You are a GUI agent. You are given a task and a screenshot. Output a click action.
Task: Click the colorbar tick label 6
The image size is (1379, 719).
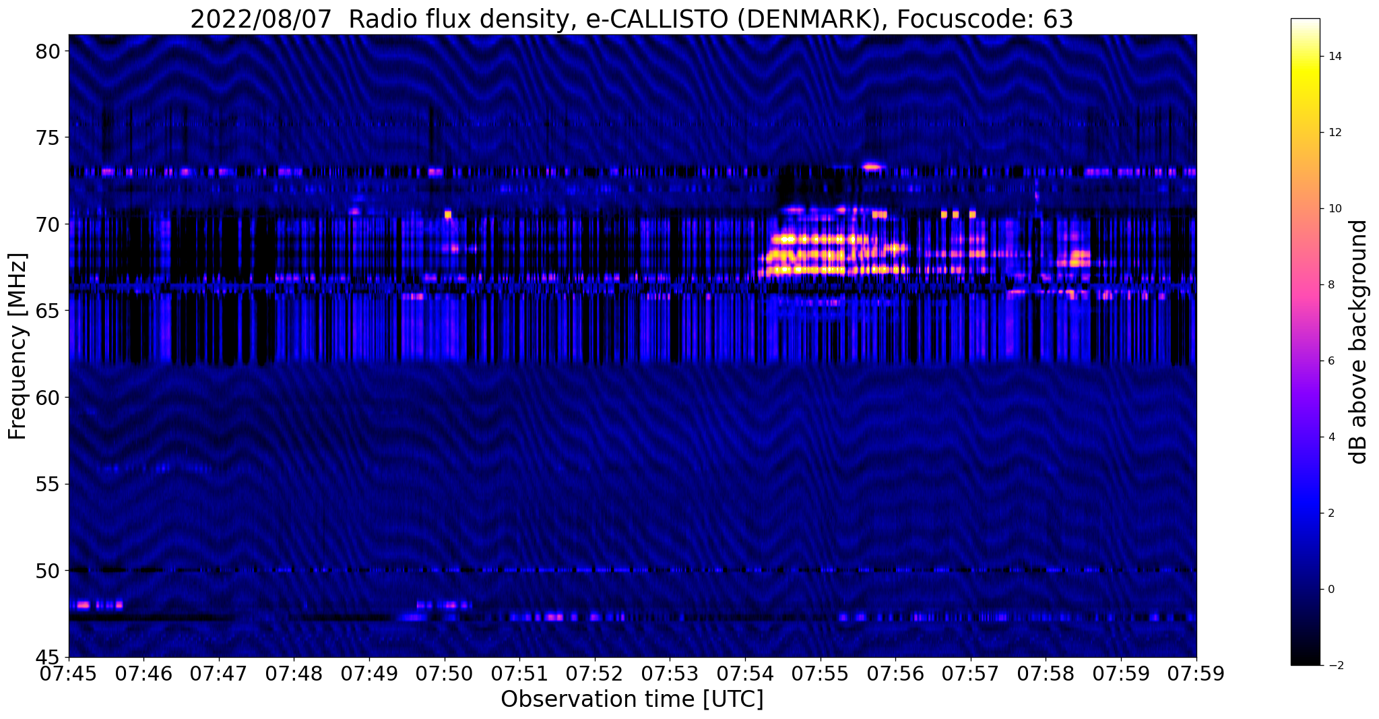coord(1330,361)
